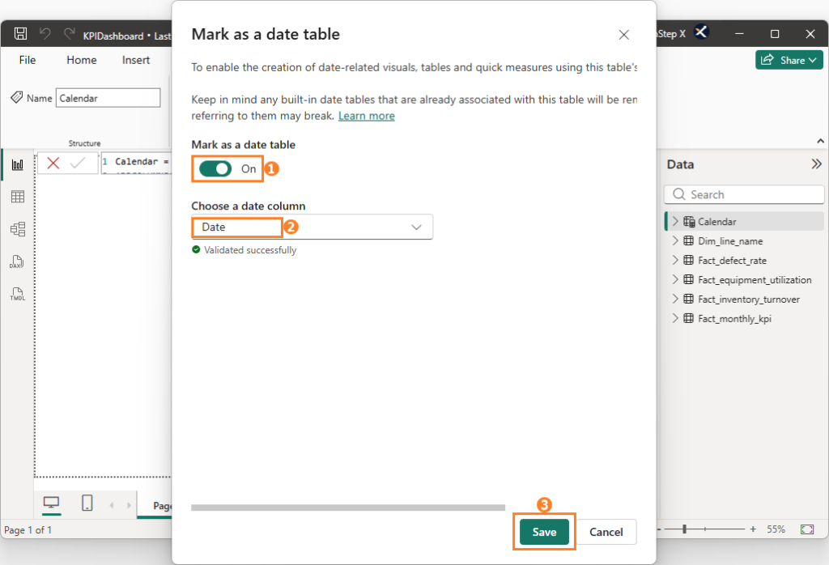The width and height of the screenshot is (829, 565).
Task: Open the Table view icon in sidebar
Action: coord(18,197)
